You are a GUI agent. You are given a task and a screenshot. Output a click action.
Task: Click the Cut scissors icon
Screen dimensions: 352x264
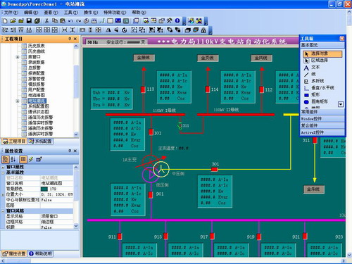point(46,21)
